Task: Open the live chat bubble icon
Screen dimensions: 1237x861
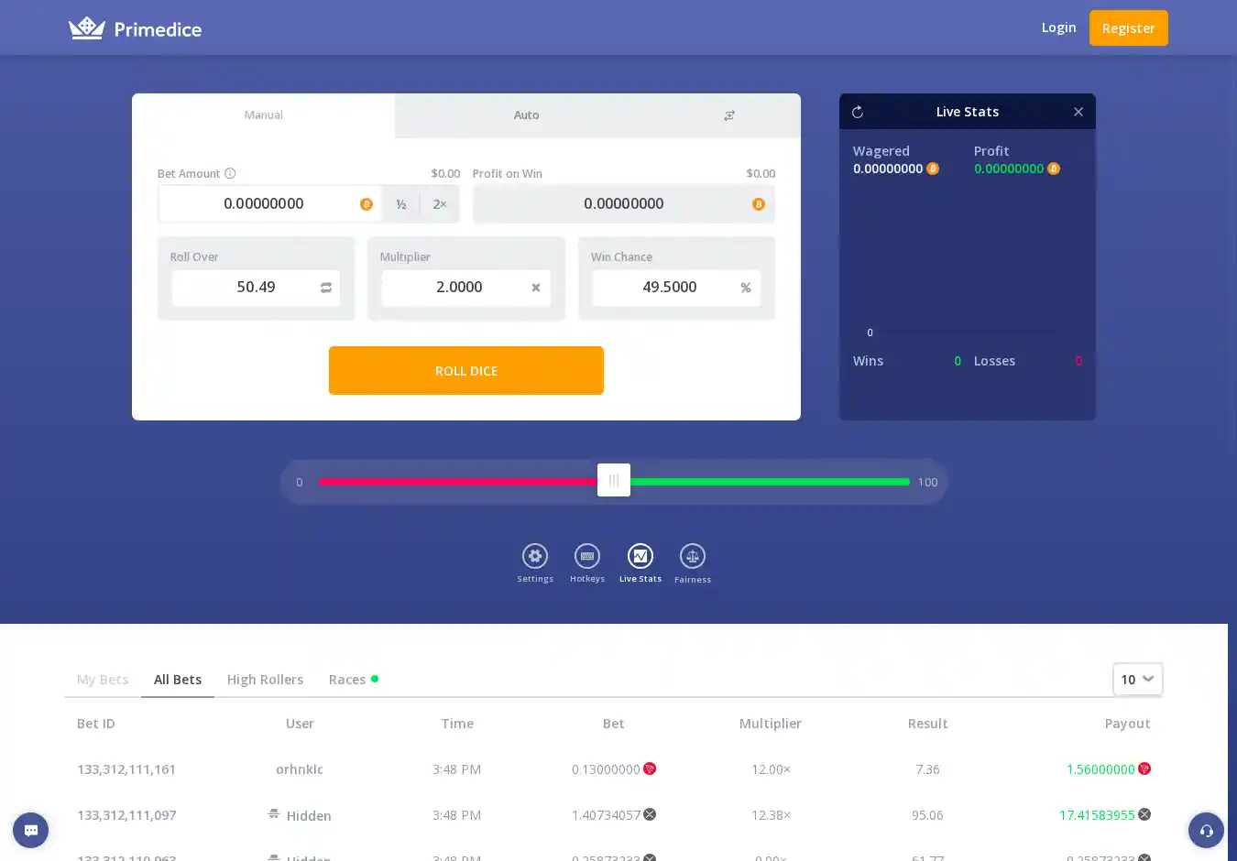Action: 30,831
